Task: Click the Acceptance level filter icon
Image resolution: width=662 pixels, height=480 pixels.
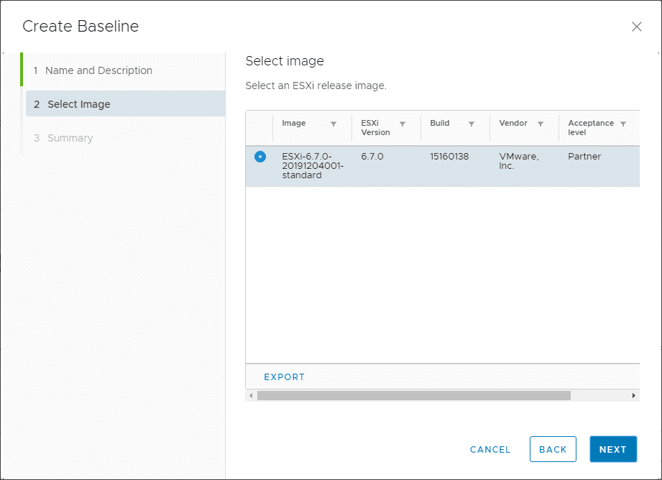Action: pyautogui.click(x=623, y=124)
